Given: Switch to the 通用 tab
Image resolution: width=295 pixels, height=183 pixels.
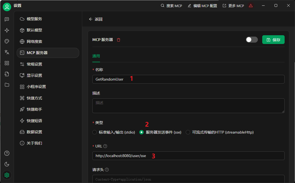Looking at the screenshot, I should click(x=96, y=56).
